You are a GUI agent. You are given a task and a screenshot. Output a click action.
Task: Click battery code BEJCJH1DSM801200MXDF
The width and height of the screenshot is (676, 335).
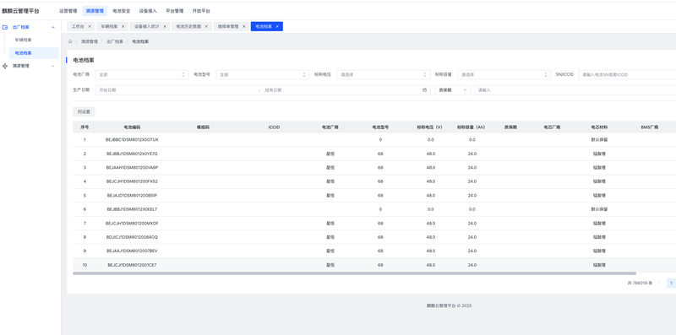tap(132, 223)
